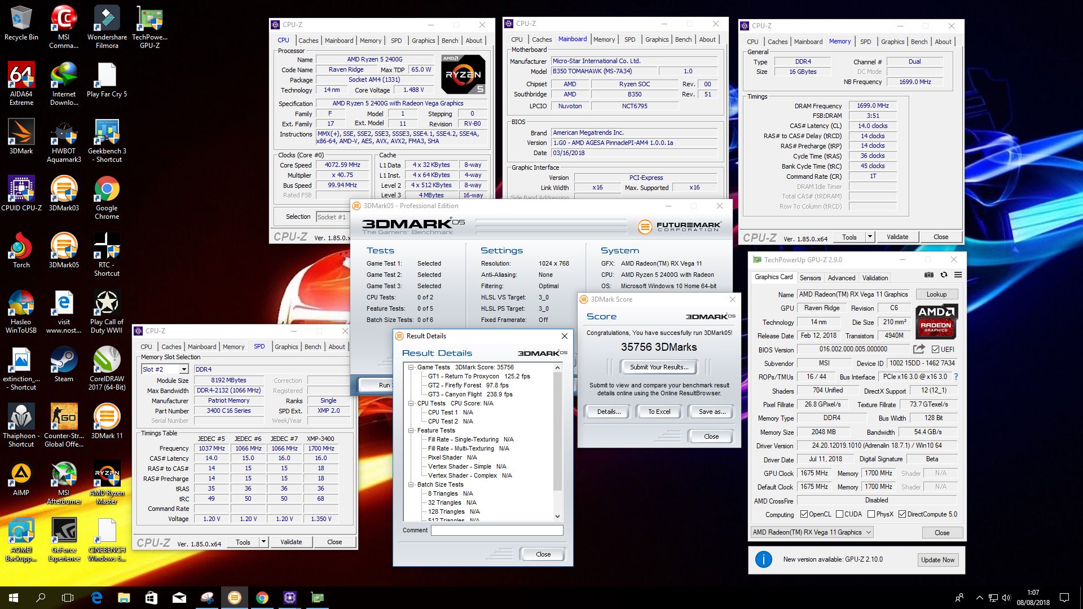
Task: Launch HWBOT Aquamark3 desktop icon
Action: [x=64, y=140]
